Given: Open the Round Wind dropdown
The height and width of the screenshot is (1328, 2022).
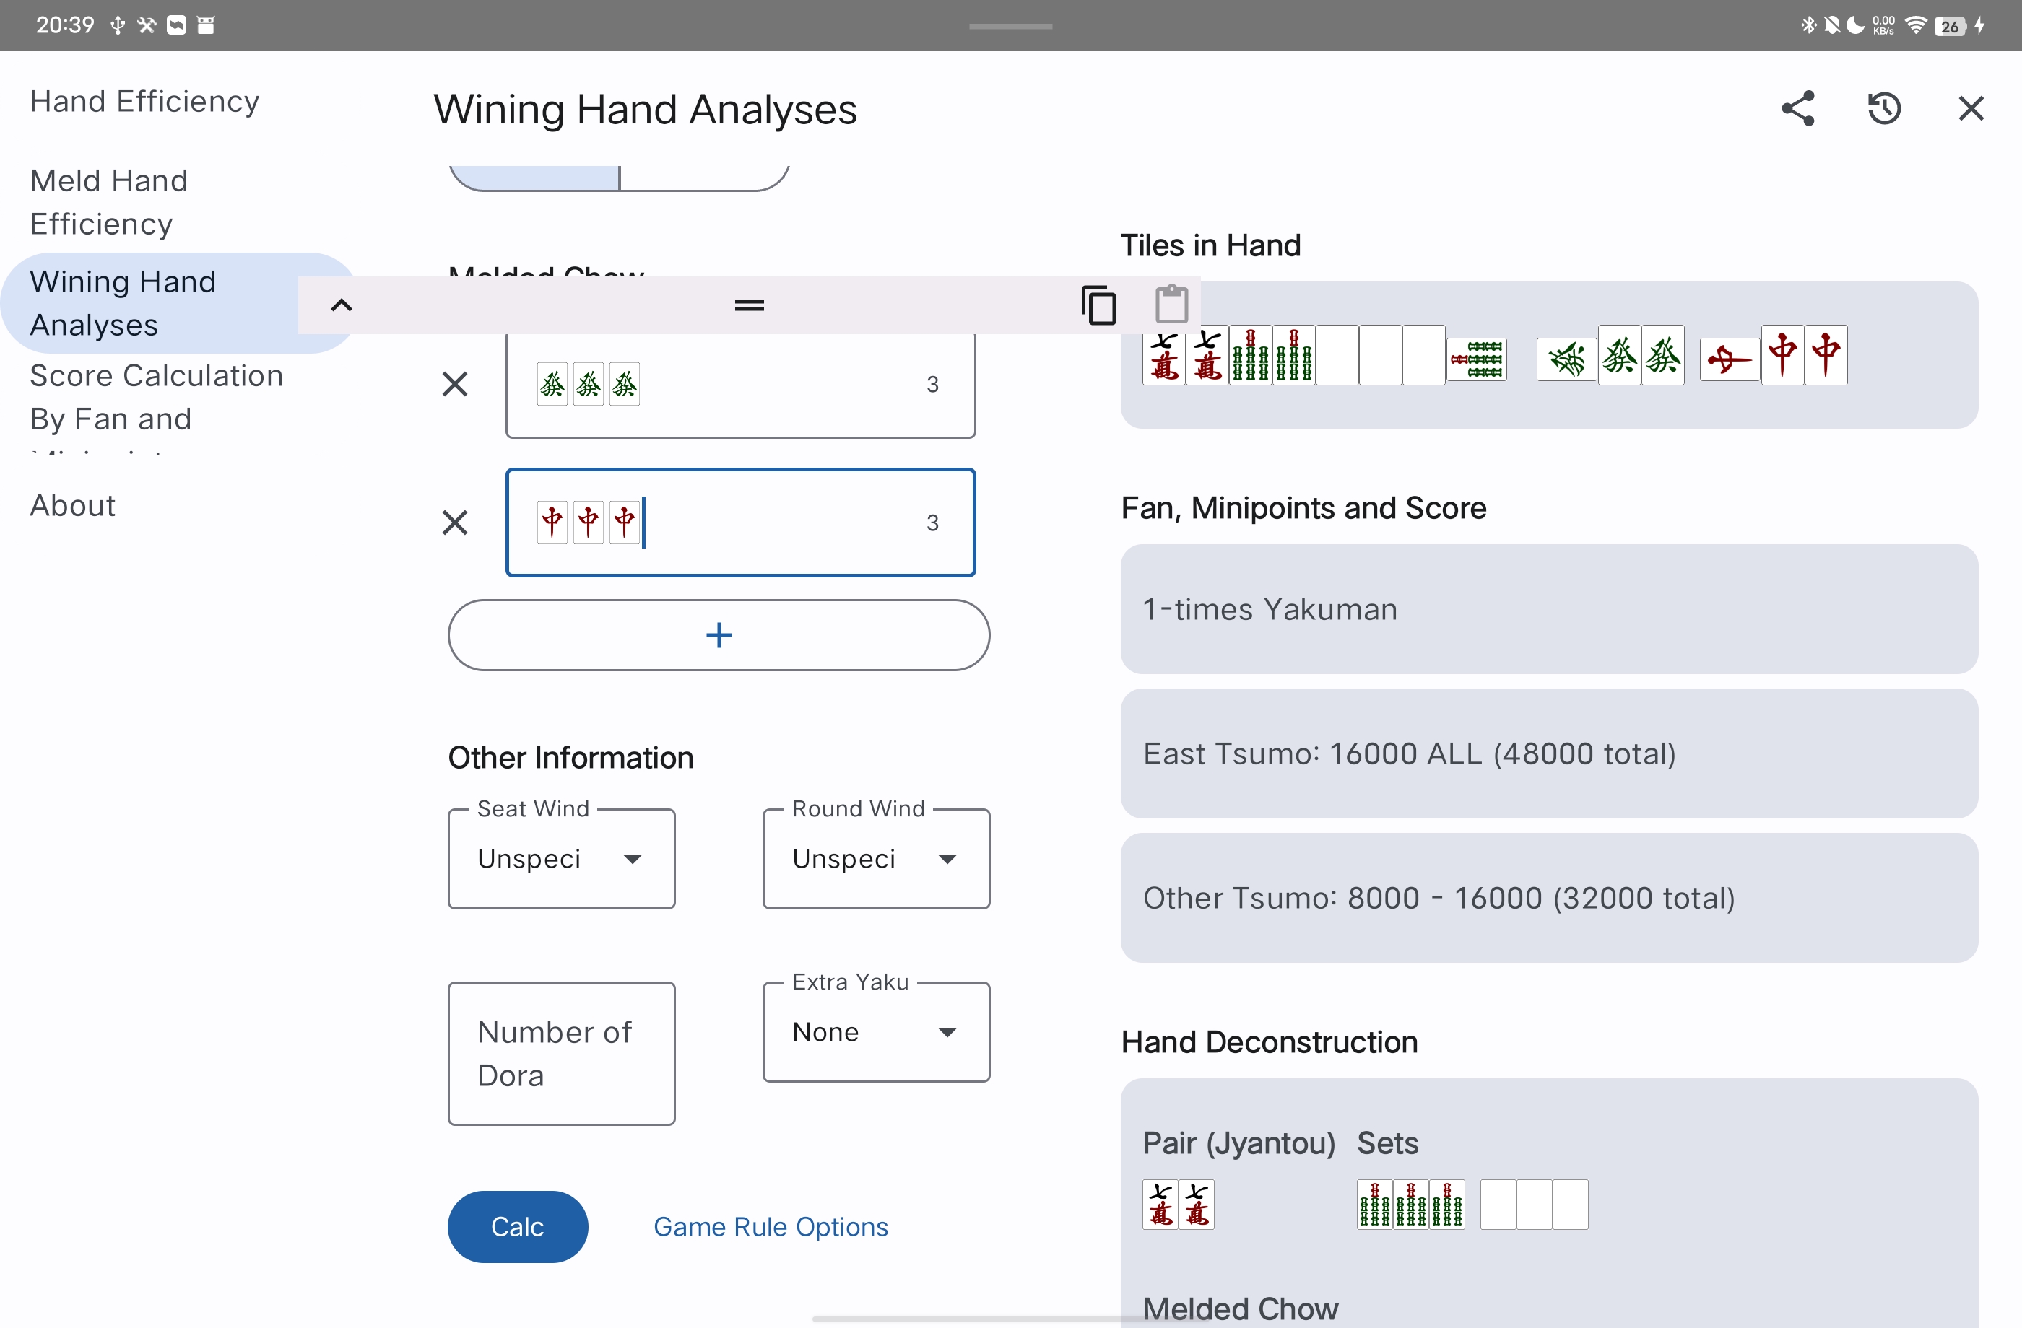Looking at the screenshot, I should coord(875,858).
